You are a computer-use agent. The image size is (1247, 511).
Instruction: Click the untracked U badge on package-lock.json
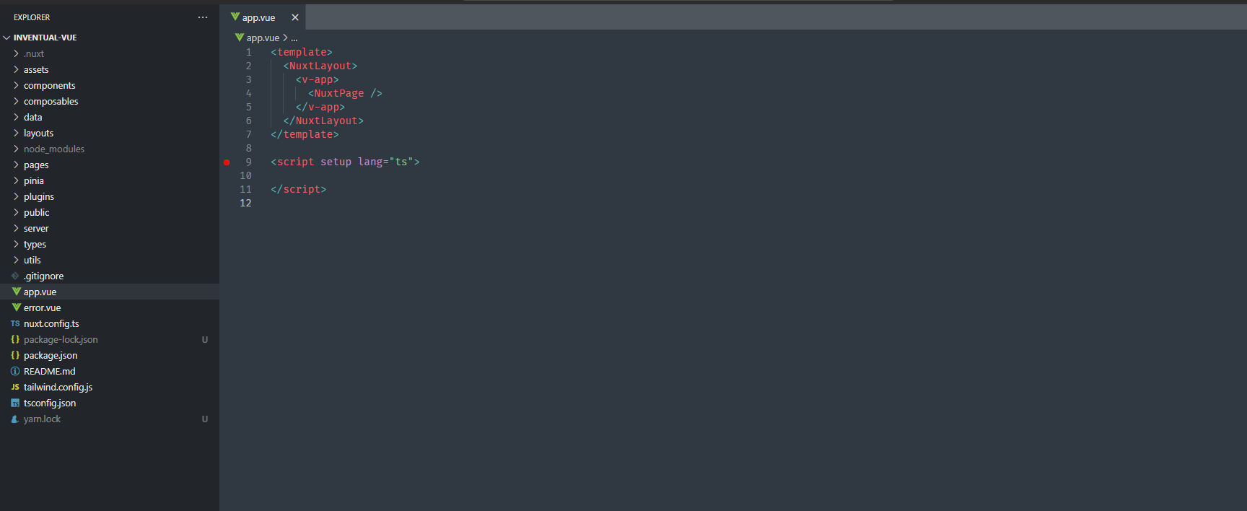(x=205, y=339)
